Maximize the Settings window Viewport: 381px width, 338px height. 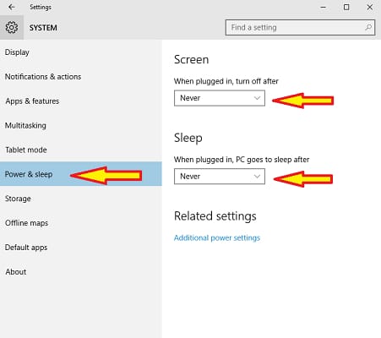346,8
